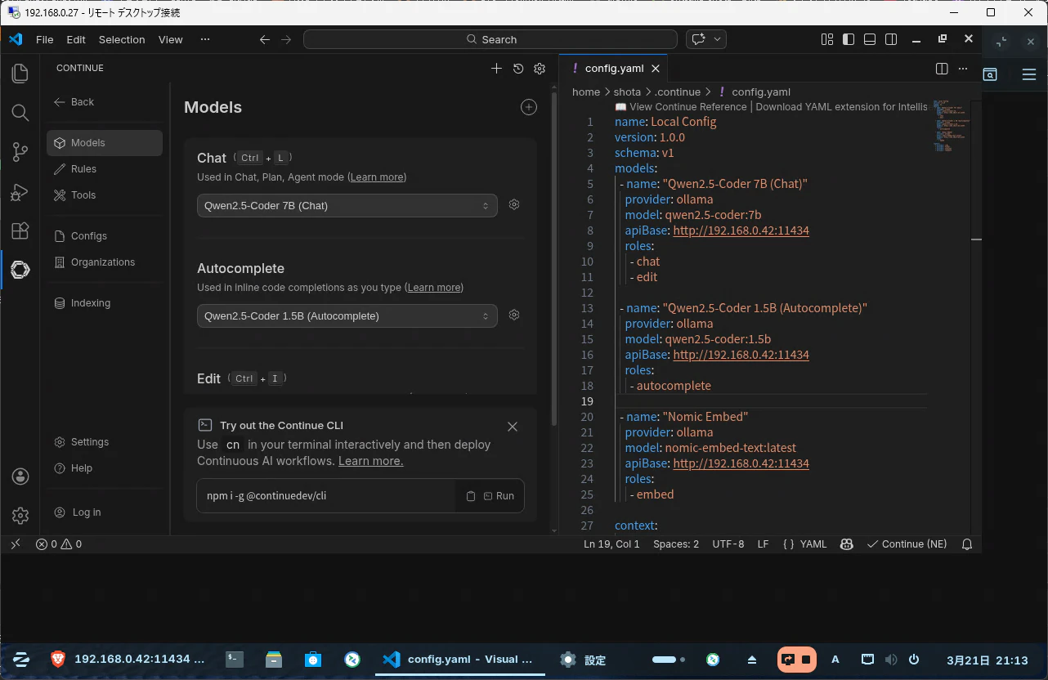Open the Copilot status icon in status bar
This screenshot has height=680, width=1048.
point(848,544)
